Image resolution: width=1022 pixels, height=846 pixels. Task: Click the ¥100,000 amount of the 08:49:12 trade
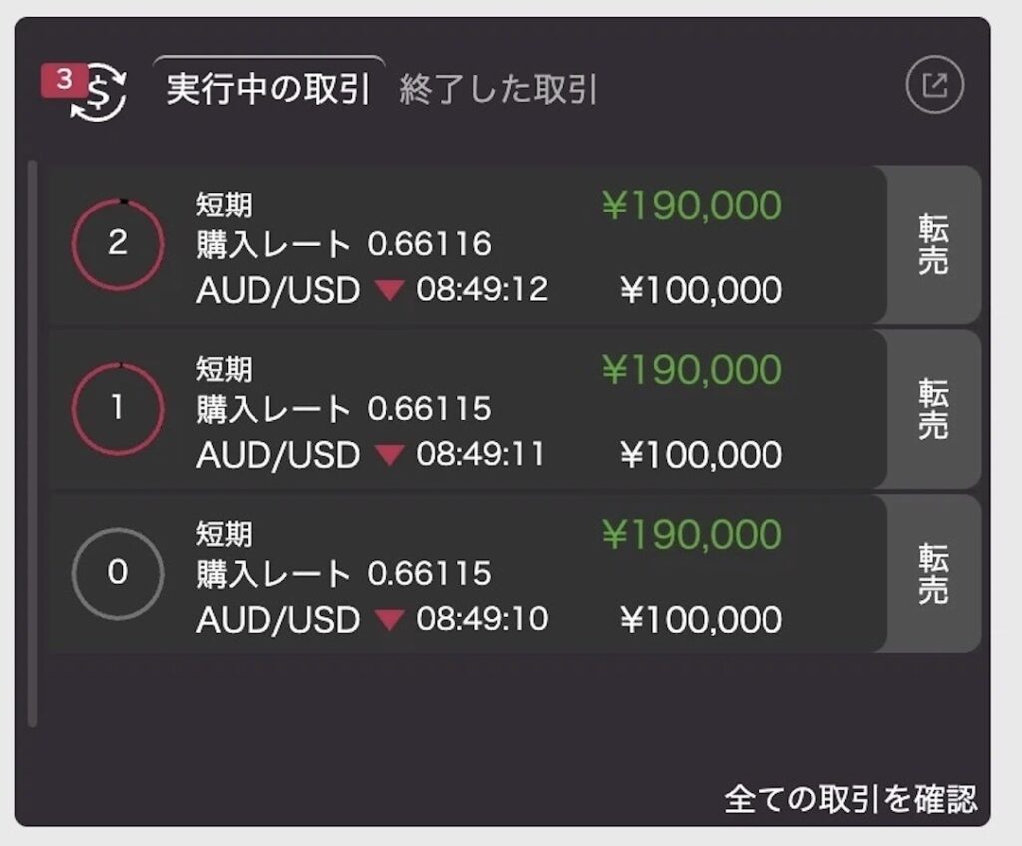pyautogui.click(x=701, y=290)
